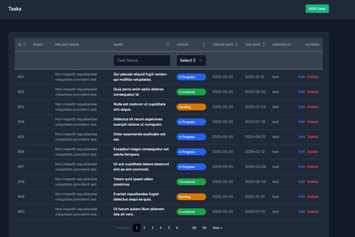
Task: Go to page 90 in pagination
Action: point(204,228)
